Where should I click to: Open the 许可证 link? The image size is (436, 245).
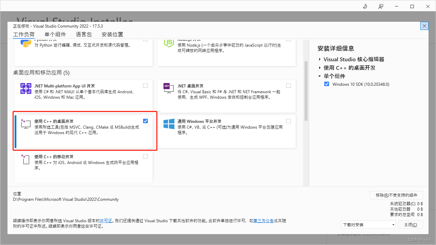pos(106,221)
